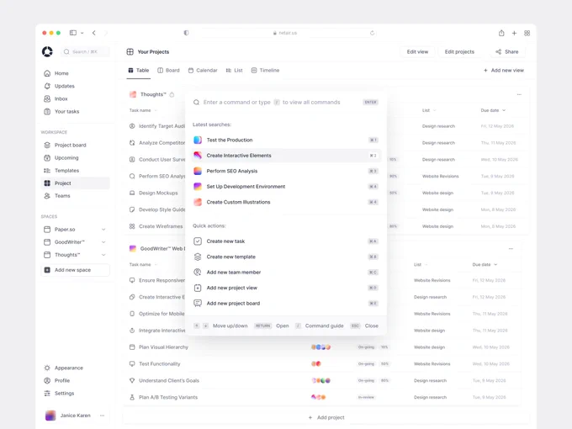The image size is (572, 429).
Task: Click the Create new template icon
Action: click(x=198, y=257)
